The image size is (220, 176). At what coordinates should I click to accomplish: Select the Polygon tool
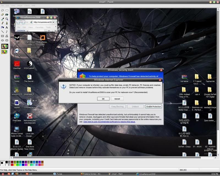(7, 36)
